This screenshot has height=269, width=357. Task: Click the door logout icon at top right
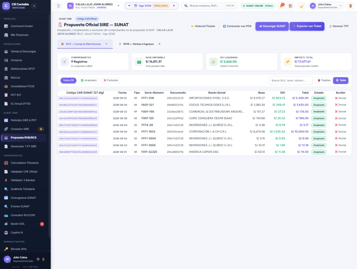[x=350, y=6]
